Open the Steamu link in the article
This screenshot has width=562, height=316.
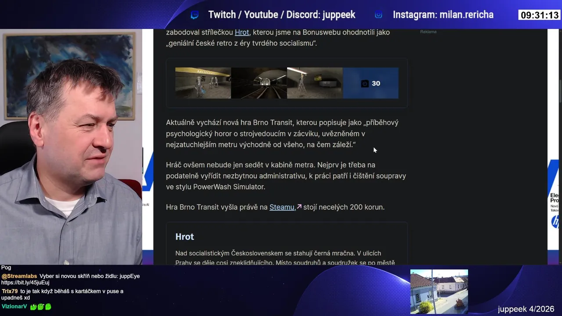pyautogui.click(x=282, y=207)
